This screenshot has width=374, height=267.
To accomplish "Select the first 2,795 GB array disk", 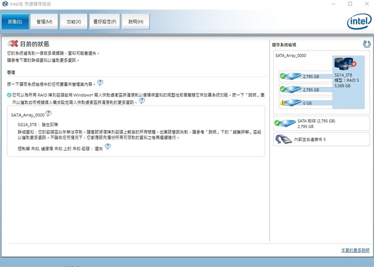I will pos(306,77).
